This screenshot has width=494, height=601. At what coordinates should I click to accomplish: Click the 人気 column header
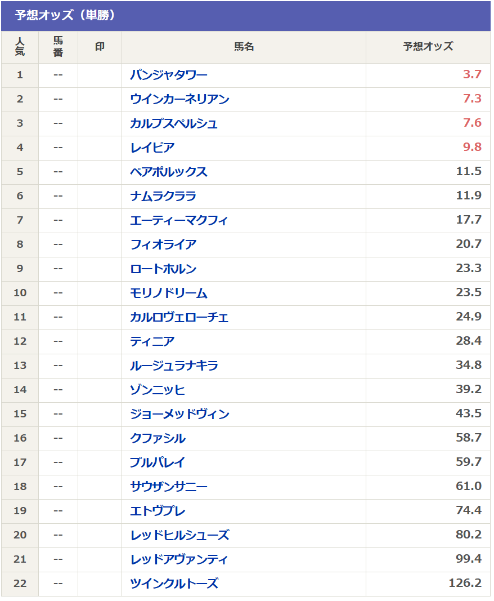coord(20,47)
